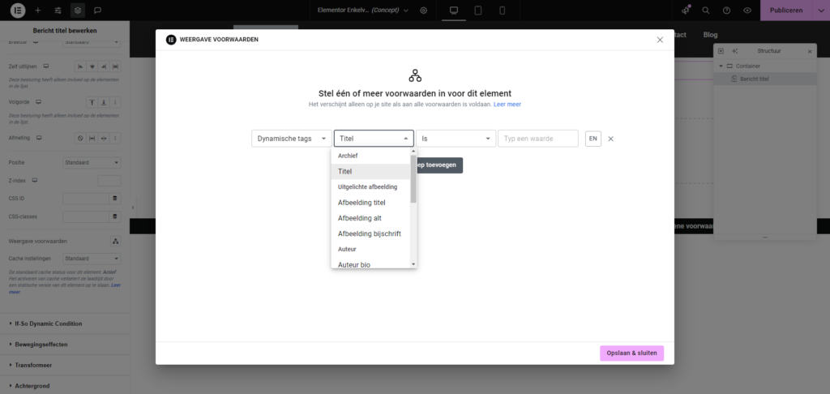830x394 pixels.
Task: Click CSS ID input field
Action: click(86, 199)
